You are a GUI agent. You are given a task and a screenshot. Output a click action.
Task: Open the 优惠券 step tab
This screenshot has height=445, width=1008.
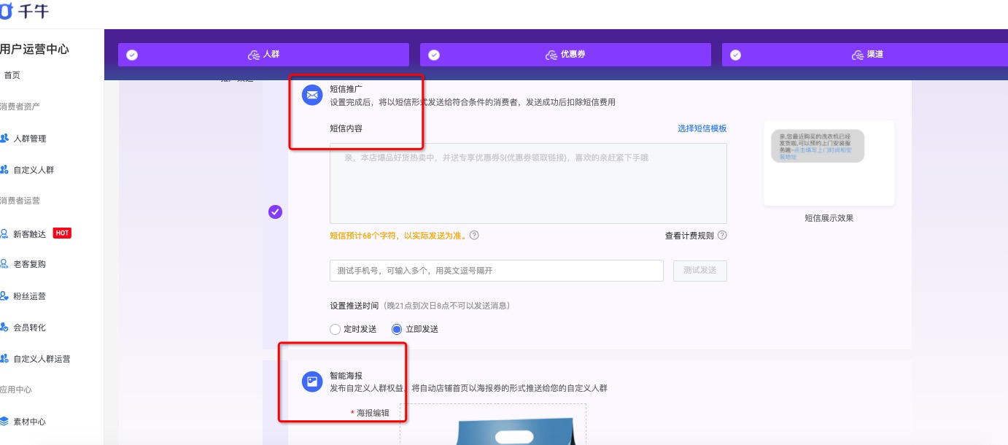[565, 55]
